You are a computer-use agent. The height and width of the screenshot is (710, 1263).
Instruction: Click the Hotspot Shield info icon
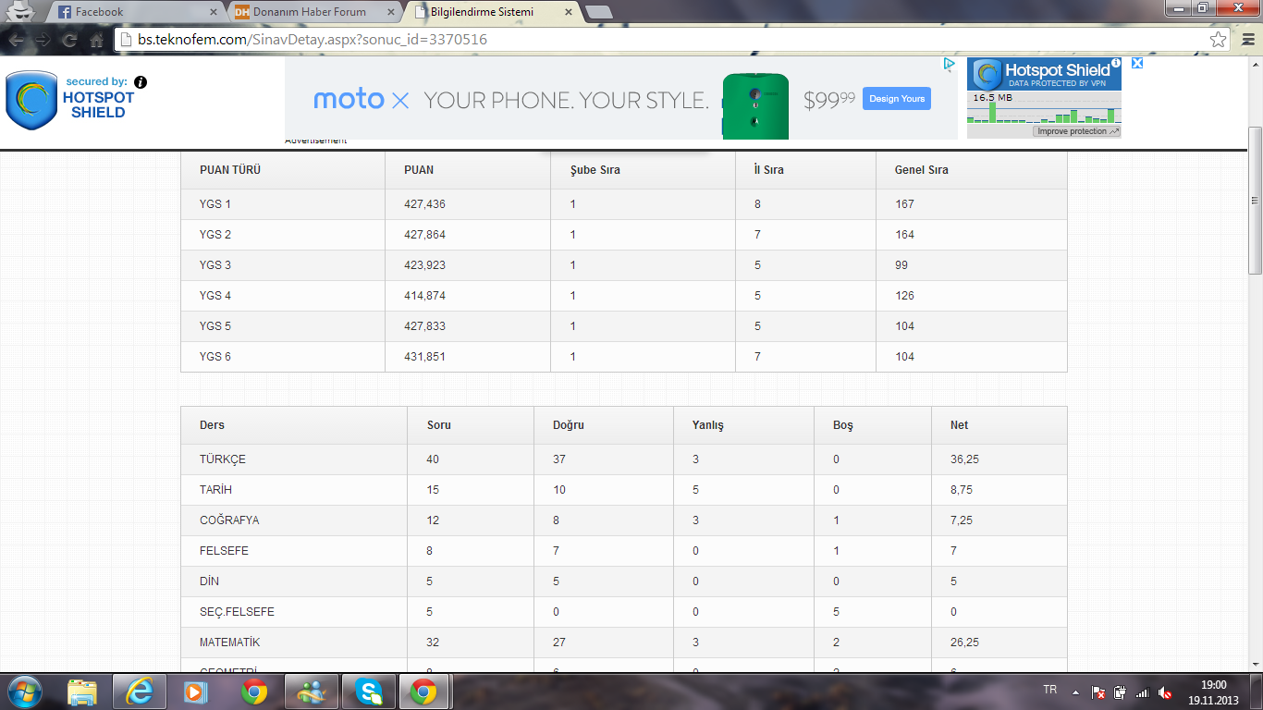tap(141, 82)
